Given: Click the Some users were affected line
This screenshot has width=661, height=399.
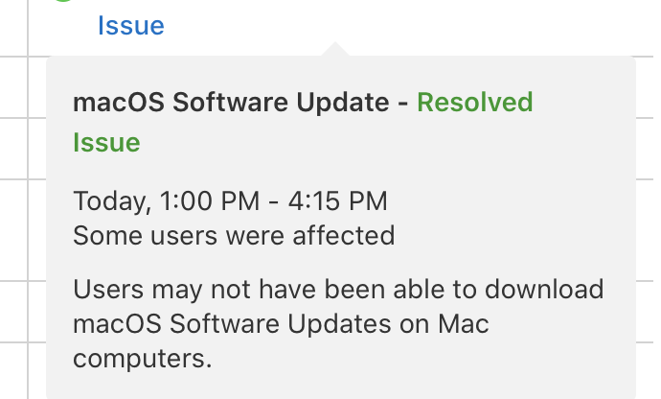Looking at the screenshot, I should pos(233,235).
